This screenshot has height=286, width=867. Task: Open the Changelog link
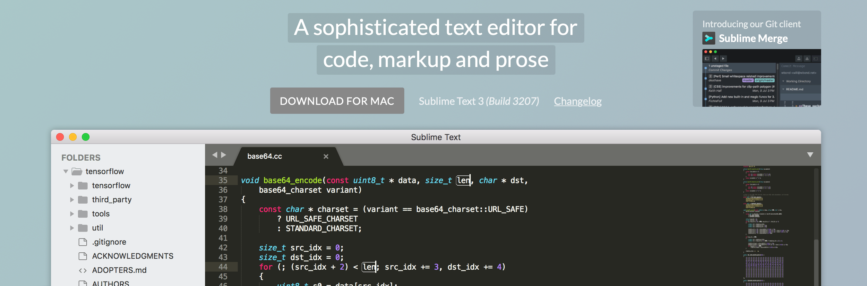[x=578, y=101]
